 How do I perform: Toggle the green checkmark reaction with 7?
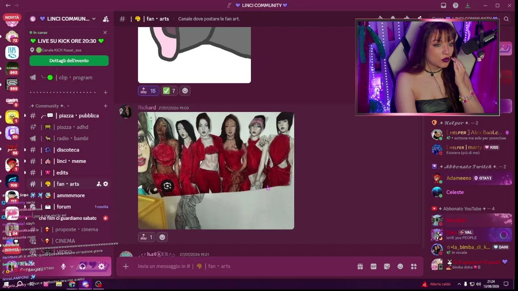[169, 91]
